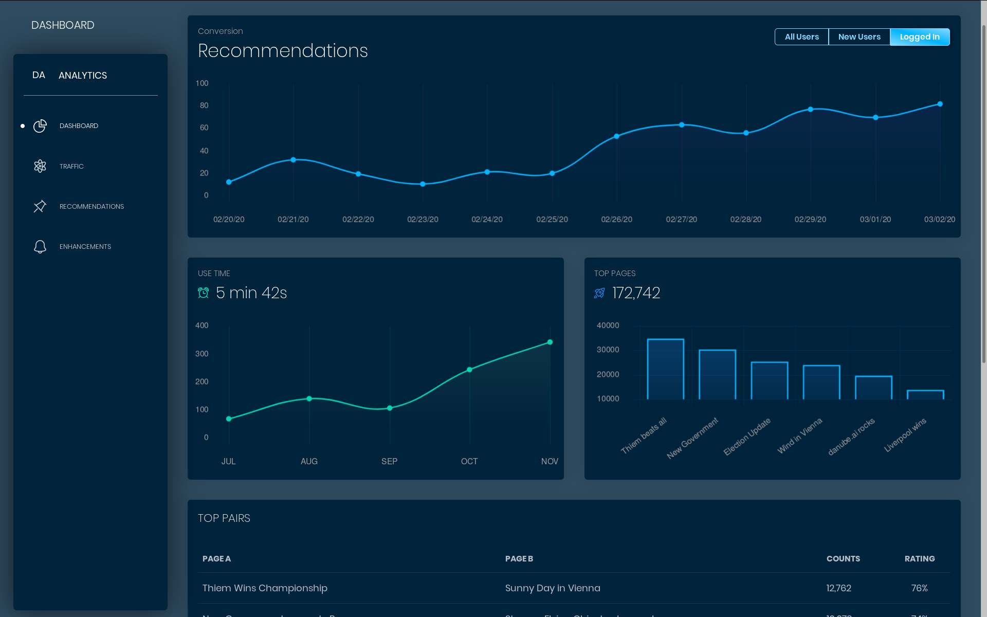Click the Thiem Wins Championship row
The height and width of the screenshot is (617, 987).
pos(265,588)
